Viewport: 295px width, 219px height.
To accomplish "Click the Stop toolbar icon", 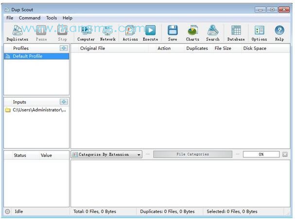I will pyautogui.click(x=62, y=31).
